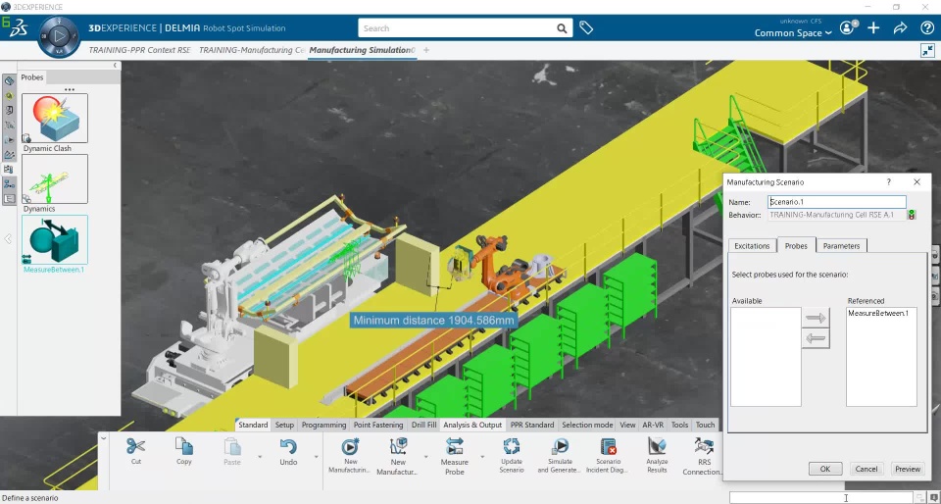Click the Preview button
The height and width of the screenshot is (504, 941).
908,469
